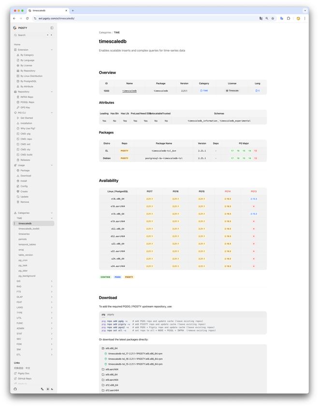Click the Get Started play icon
319x407 pixels.
pos(18,118)
